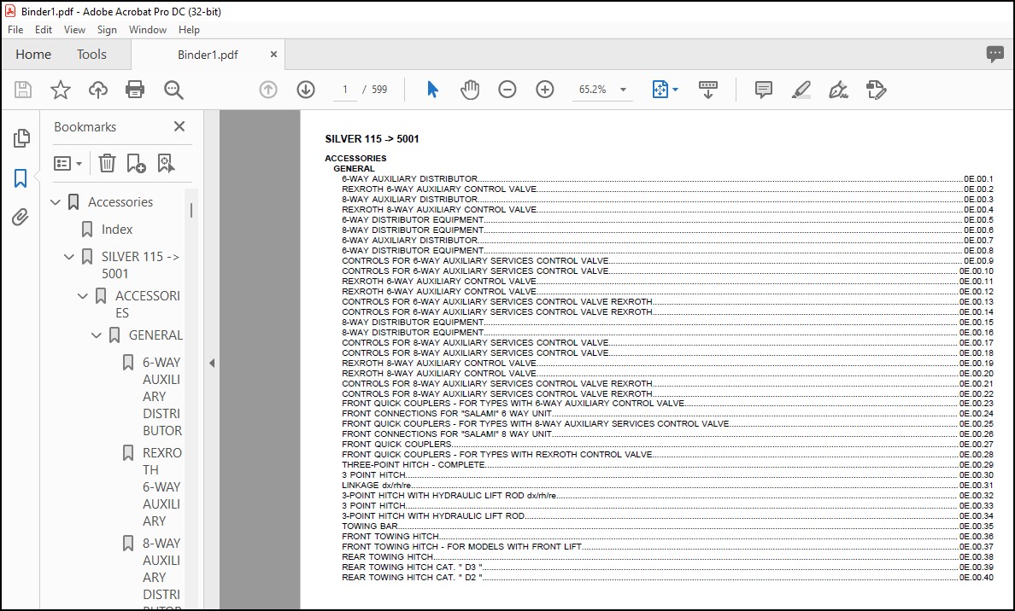Viewport: 1015px width, 611px height.
Task: Go to previous page arrow
Action: click(x=268, y=90)
